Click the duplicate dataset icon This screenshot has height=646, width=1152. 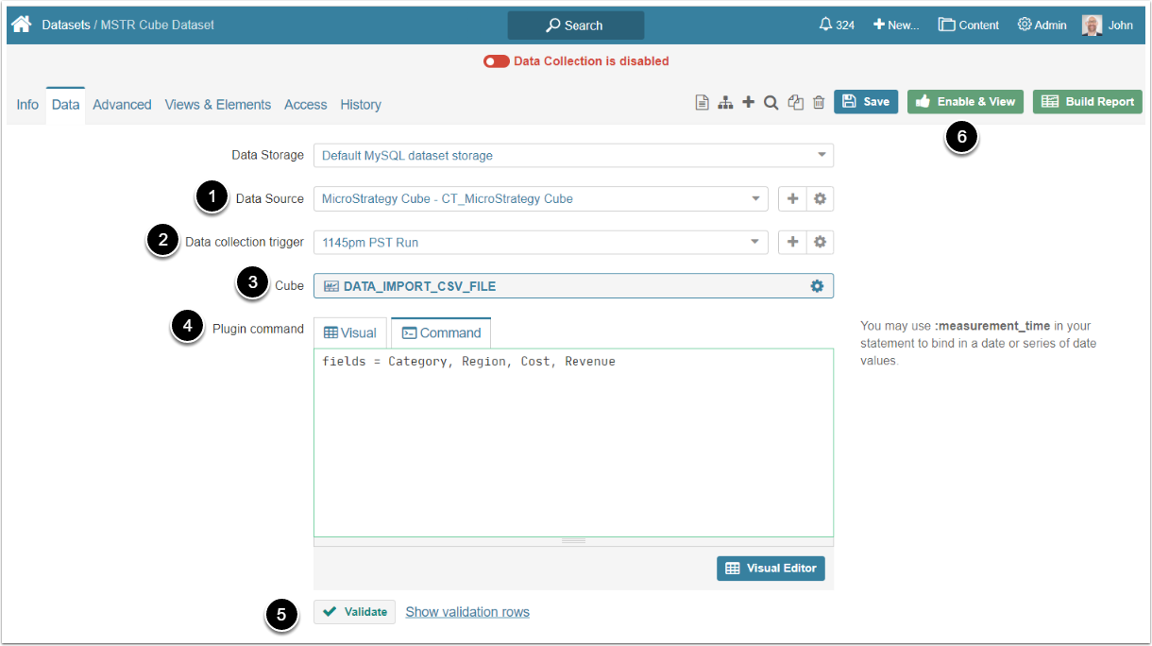[795, 102]
